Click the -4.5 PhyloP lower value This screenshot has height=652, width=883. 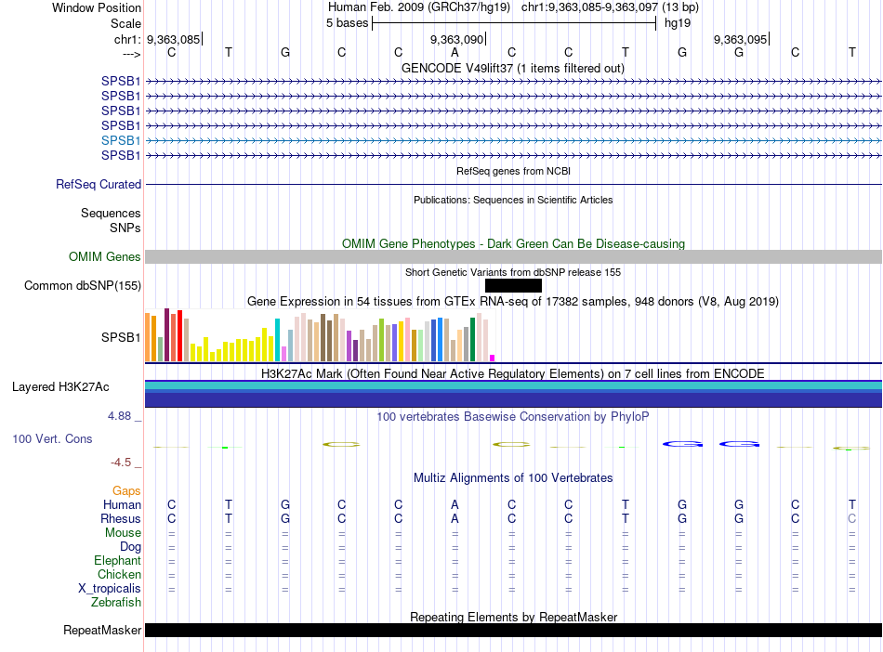pyautogui.click(x=121, y=463)
